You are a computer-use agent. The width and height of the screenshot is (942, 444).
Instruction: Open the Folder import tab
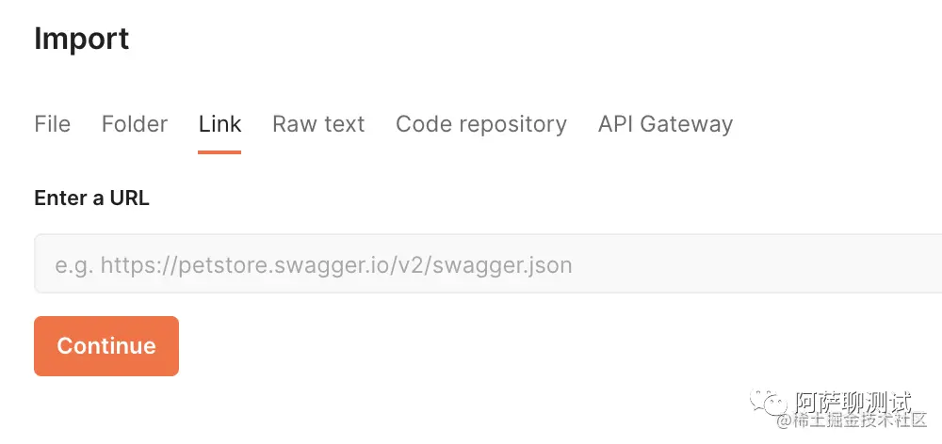point(135,124)
